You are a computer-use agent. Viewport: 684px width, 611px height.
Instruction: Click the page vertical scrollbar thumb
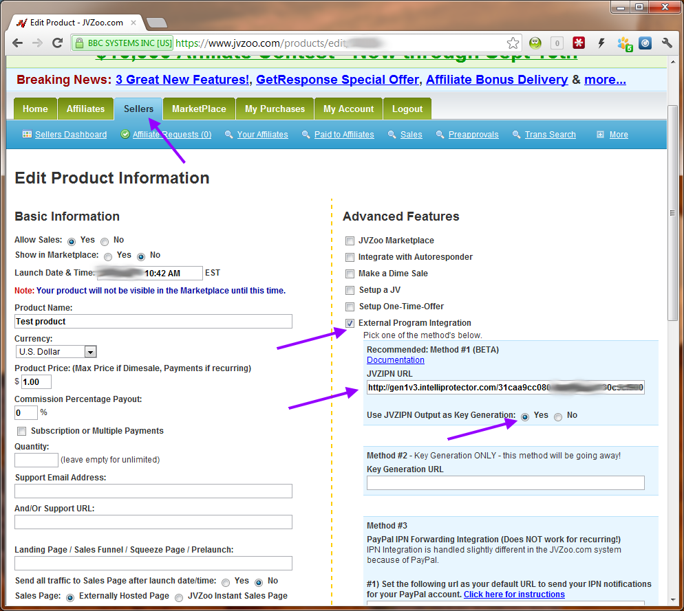(x=673, y=213)
